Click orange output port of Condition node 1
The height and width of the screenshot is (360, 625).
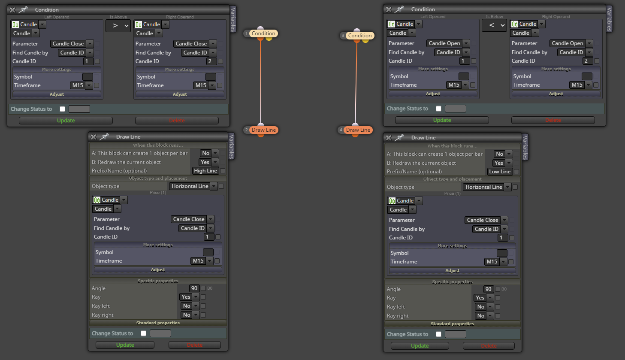click(260, 39)
